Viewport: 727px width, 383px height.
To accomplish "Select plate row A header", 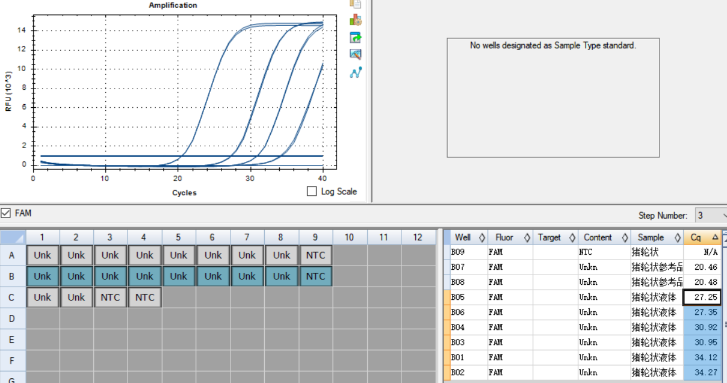I will click(13, 255).
